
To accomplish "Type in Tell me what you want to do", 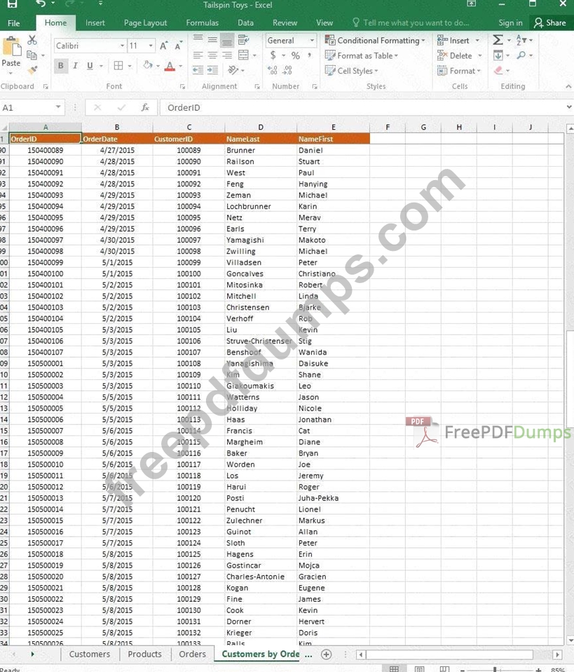I will click(416, 22).
